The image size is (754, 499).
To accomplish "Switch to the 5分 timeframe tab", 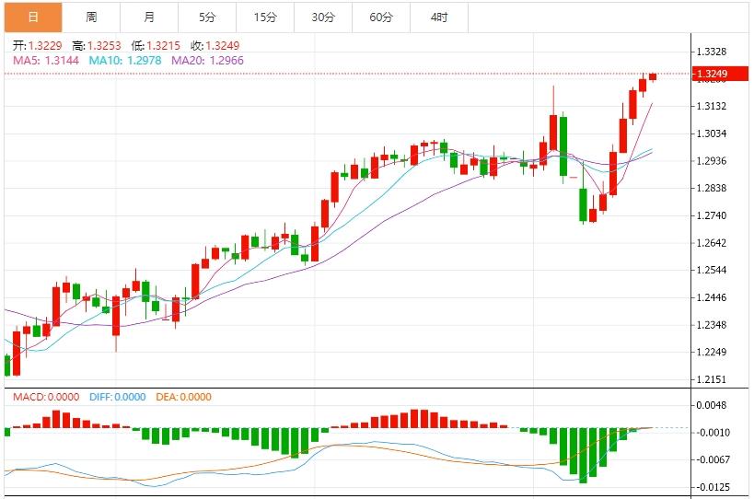I will pyautogui.click(x=207, y=17).
